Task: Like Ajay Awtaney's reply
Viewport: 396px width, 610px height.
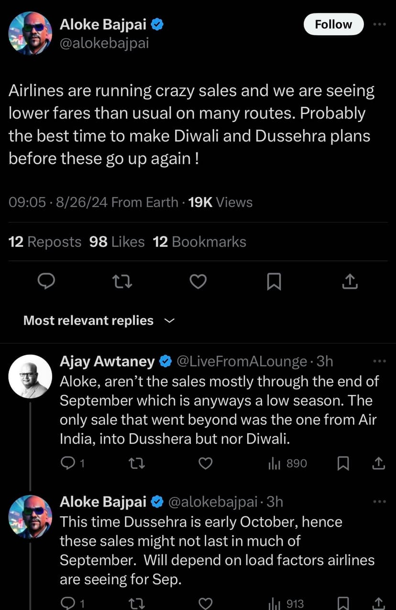Action: pyautogui.click(x=206, y=463)
